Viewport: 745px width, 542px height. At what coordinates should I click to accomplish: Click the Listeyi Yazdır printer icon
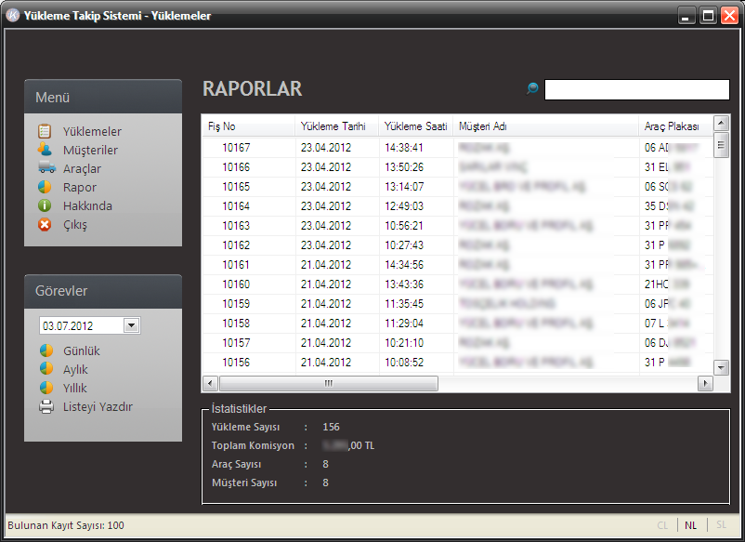(x=46, y=407)
